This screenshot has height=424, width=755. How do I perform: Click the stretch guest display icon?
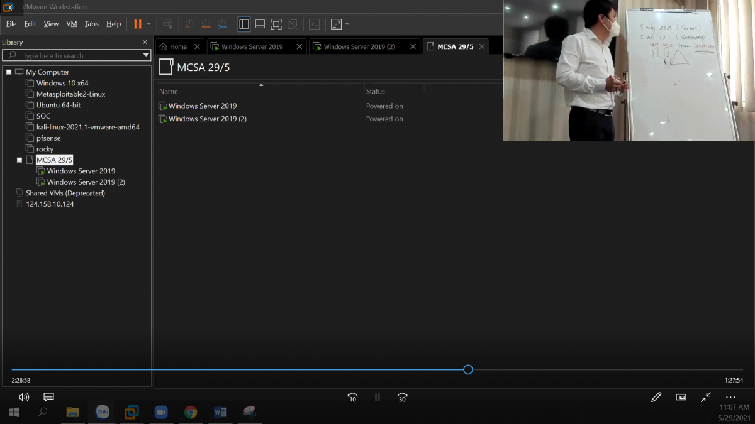pyautogui.click(x=337, y=24)
